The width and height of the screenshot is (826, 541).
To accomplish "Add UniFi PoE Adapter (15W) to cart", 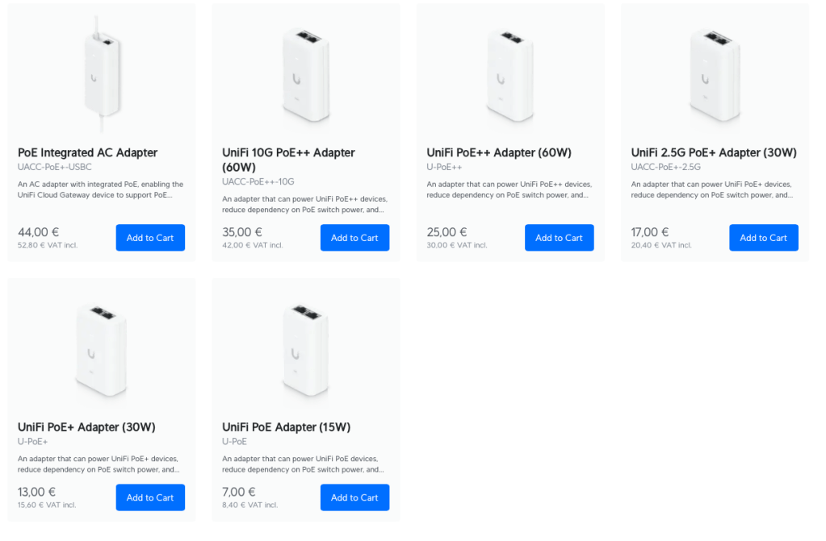I will click(x=354, y=497).
